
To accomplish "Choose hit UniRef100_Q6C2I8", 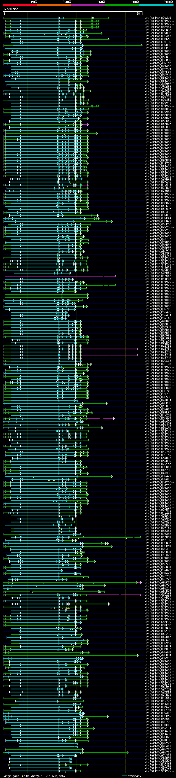I will point(158,594).
